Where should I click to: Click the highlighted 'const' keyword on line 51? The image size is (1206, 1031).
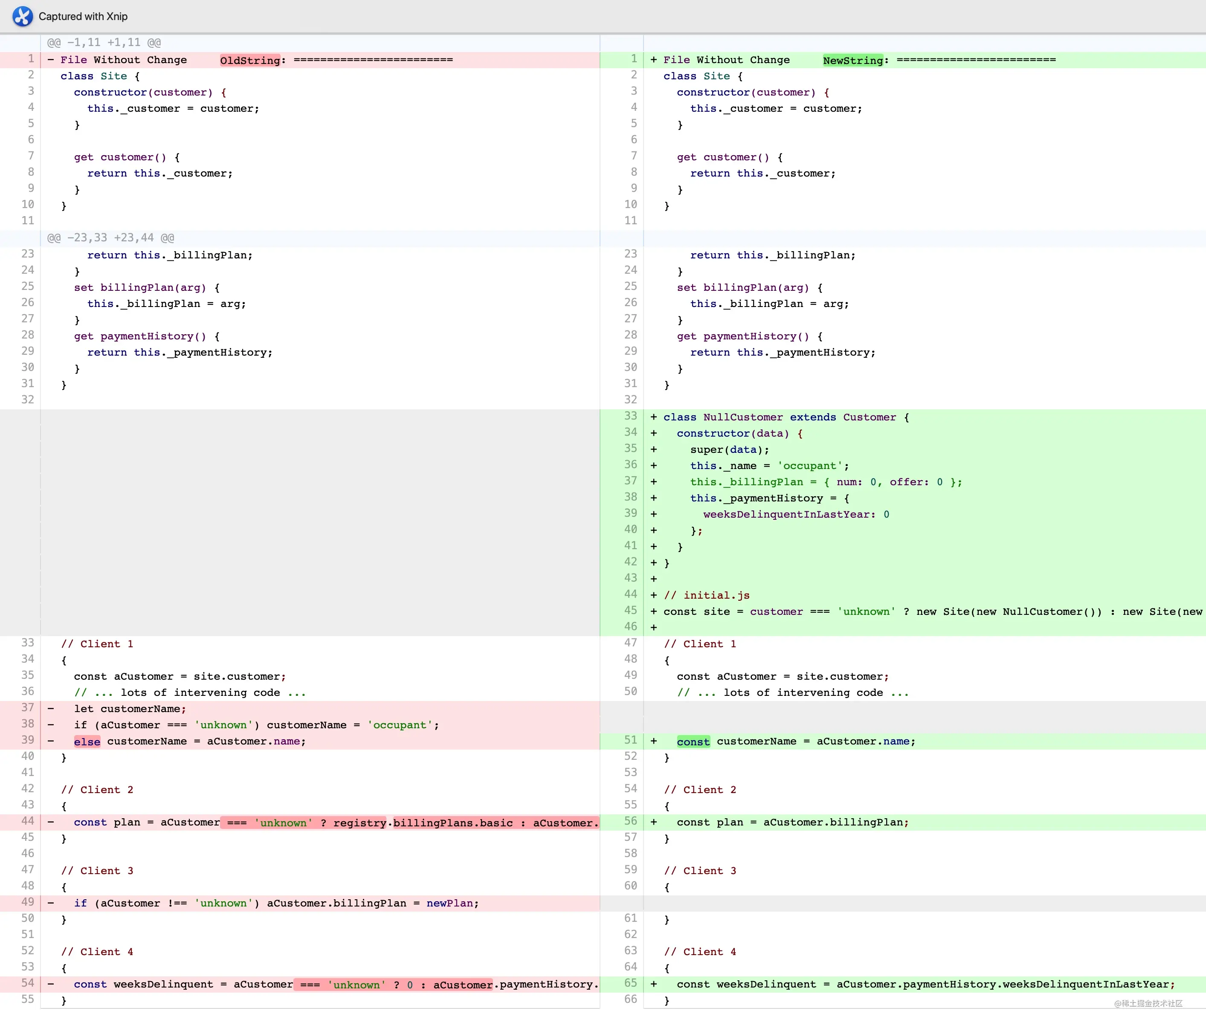pyautogui.click(x=693, y=741)
